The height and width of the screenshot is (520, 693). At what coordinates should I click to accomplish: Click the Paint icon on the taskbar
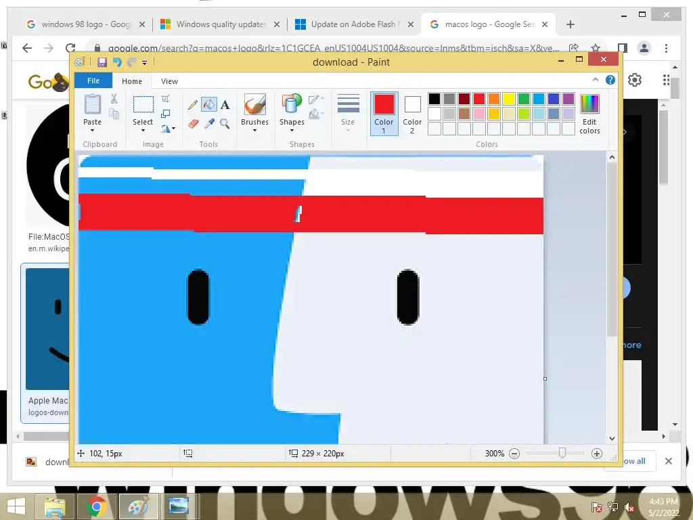click(x=138, y=506)
